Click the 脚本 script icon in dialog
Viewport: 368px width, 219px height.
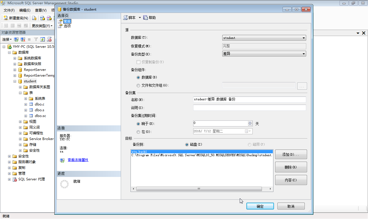tap(125, 18)
